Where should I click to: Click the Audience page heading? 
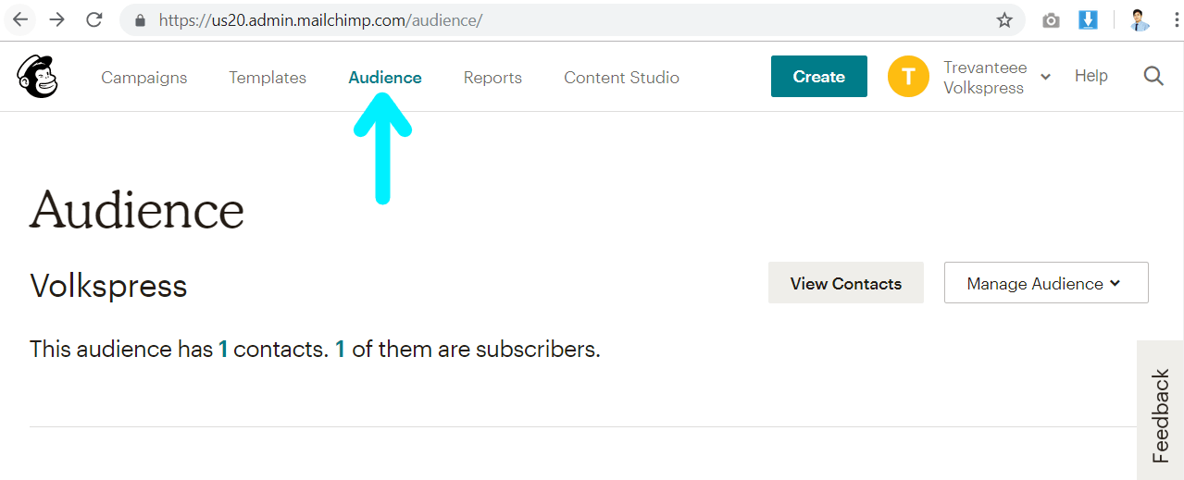(x=137, y=209)
